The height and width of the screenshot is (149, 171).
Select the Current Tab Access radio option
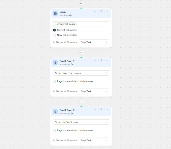[54, 30]
